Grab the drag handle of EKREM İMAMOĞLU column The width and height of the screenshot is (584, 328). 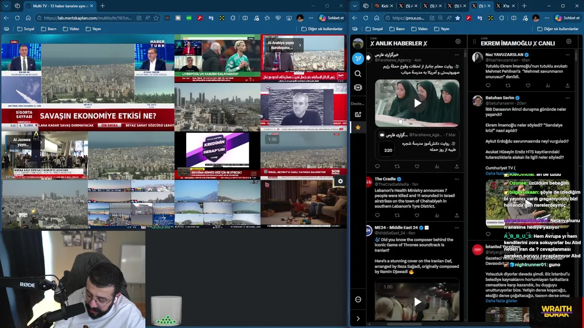point(474,42)
